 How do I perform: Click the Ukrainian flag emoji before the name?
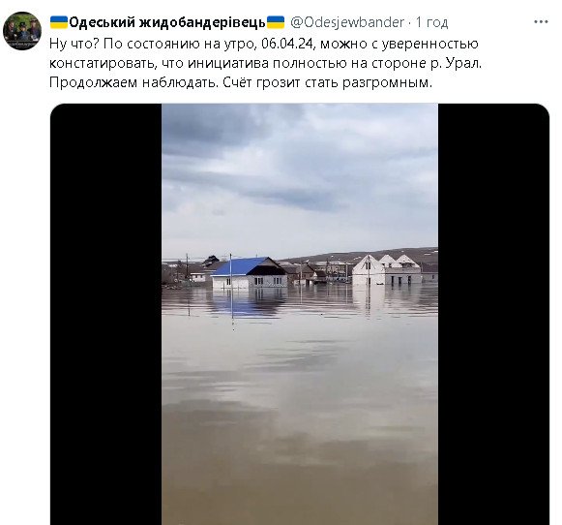click(x=59, y=22)
